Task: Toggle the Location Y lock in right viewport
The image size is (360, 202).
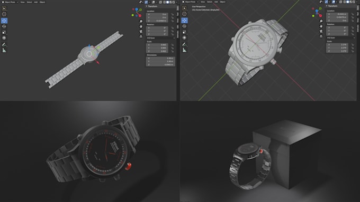Action: [x=353, y=17]
